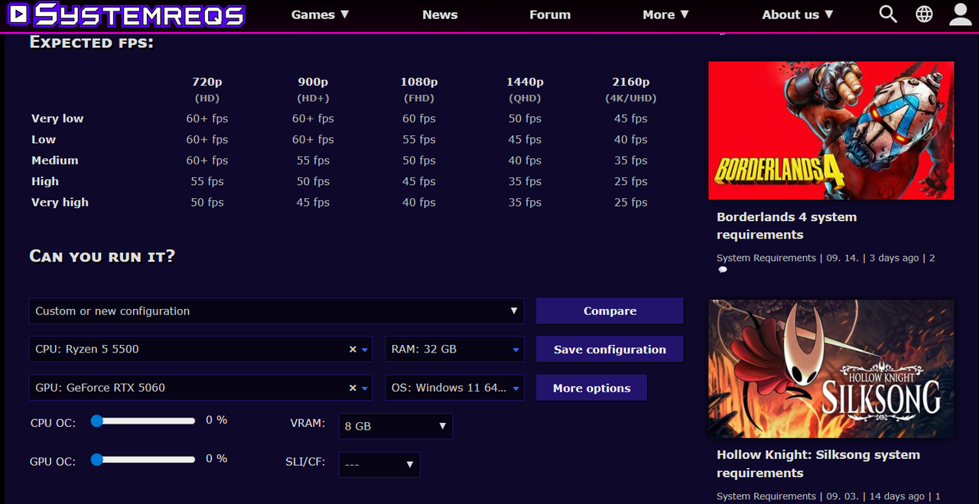Open the language globe icon
The height and width of the screenshot is (504, 979).
click(x=925, y=14)
